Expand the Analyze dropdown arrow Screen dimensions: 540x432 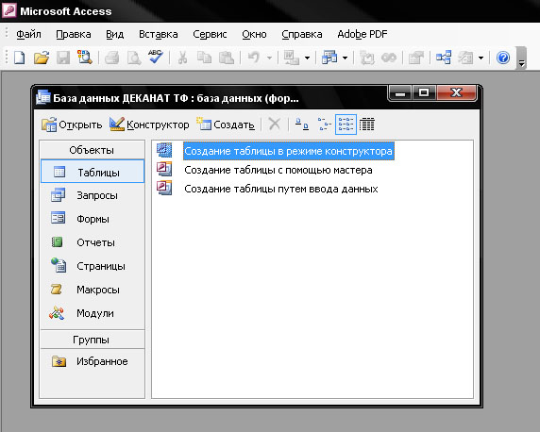point(345,58)
